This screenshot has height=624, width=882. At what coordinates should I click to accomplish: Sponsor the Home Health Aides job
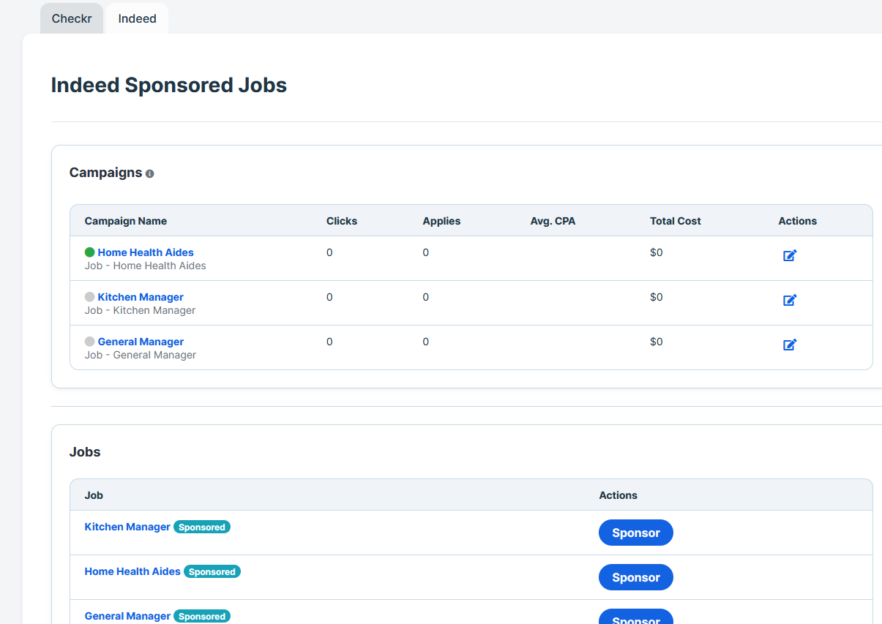(636, 577)
